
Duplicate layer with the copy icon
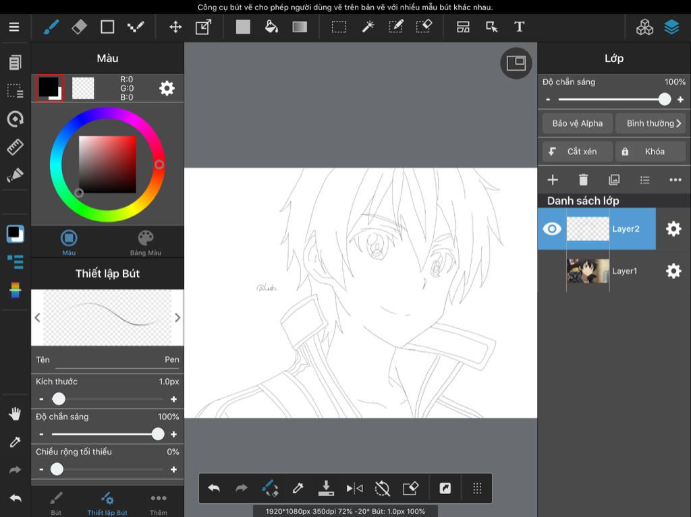(x=614, y=180)
